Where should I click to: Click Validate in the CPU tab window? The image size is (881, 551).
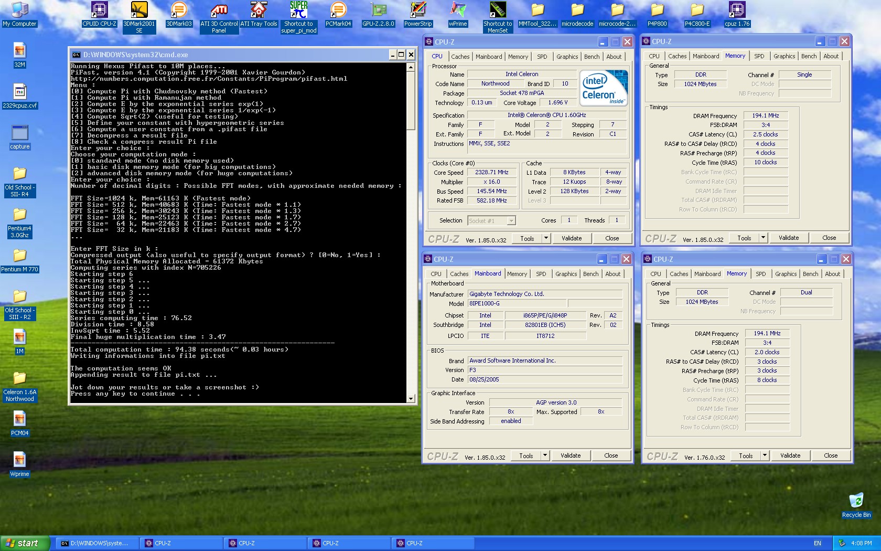pos(572,238)
